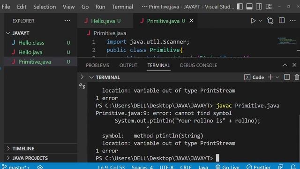Viewport: 300px width, 169px height.
Task: Open the File menu
Action: [x=6, y=7]
